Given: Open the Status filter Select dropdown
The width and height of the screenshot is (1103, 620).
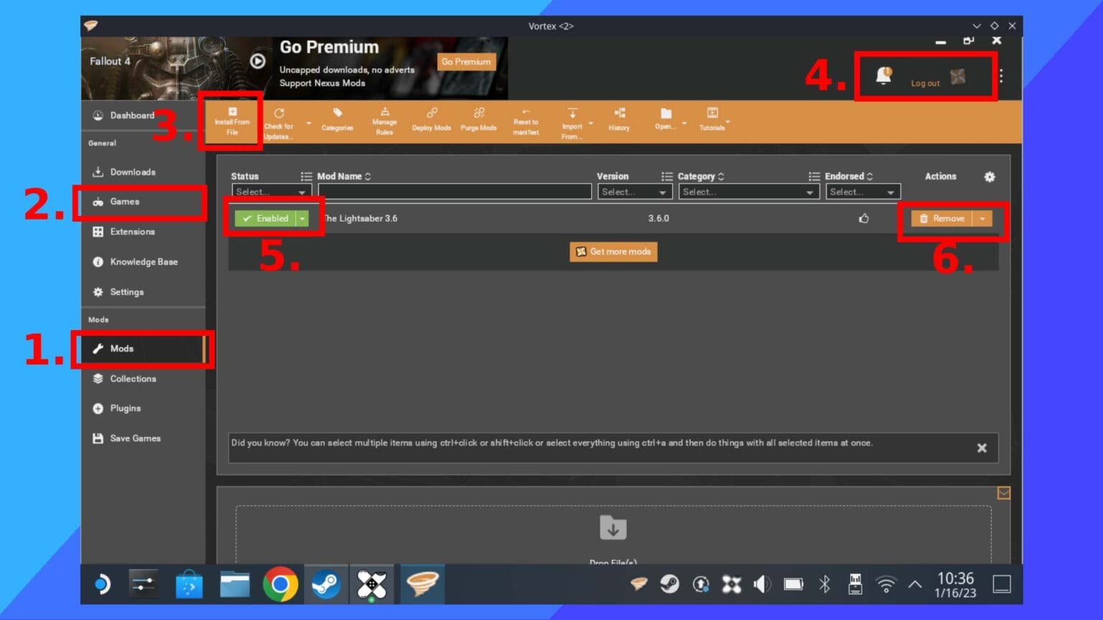Looking at the screenshot, I should click(271, 192).
